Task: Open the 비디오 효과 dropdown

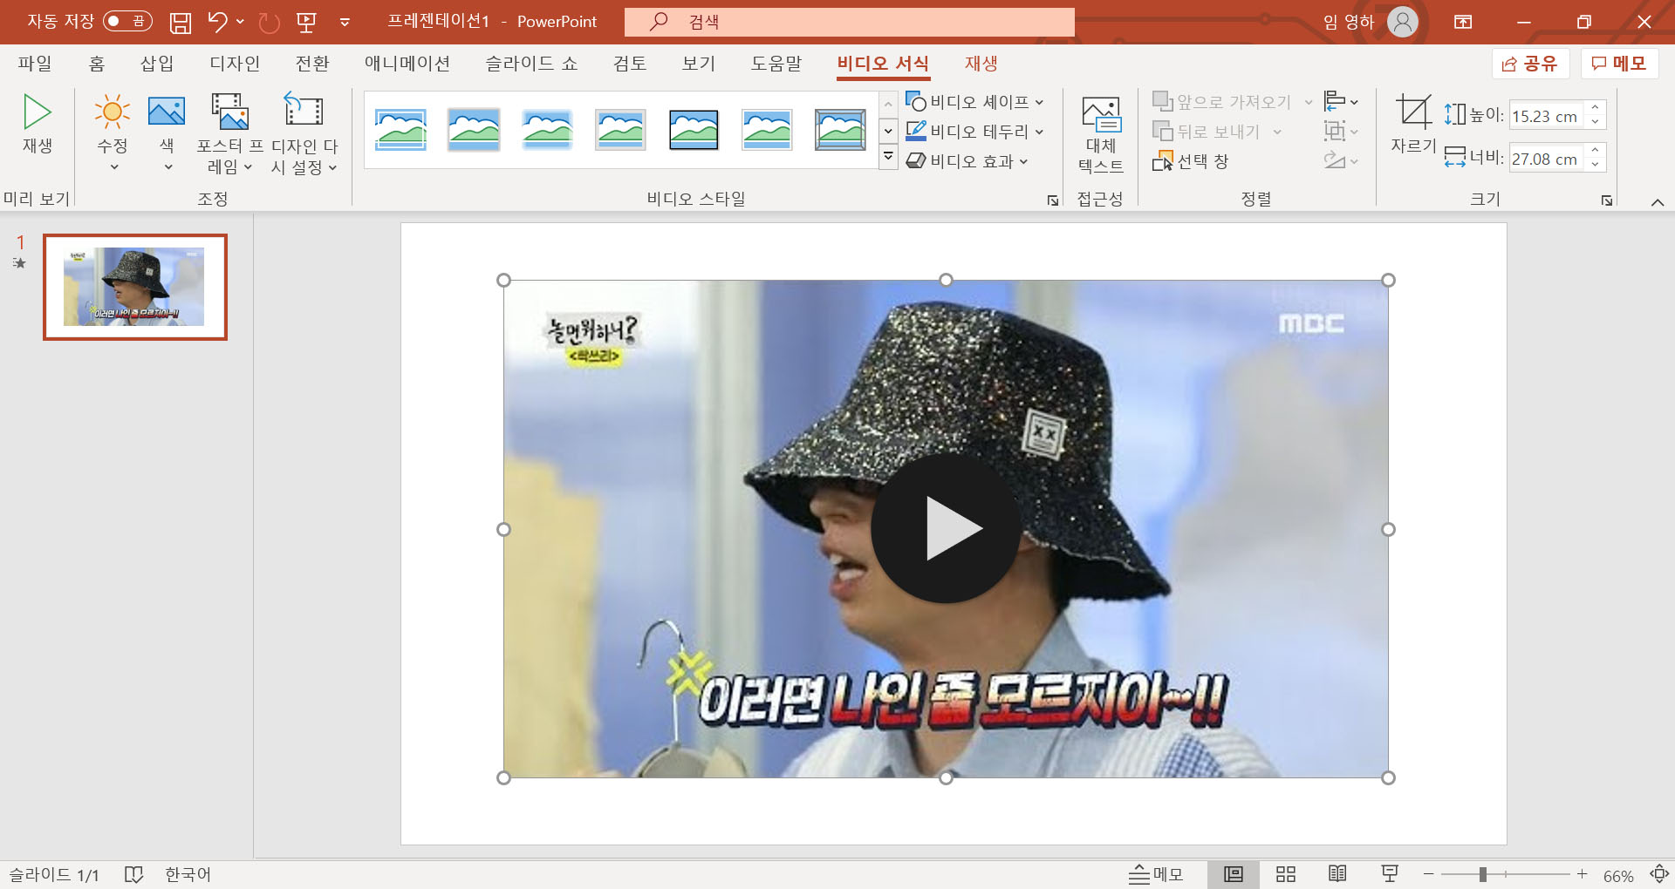Action: (x=967, y=161)
